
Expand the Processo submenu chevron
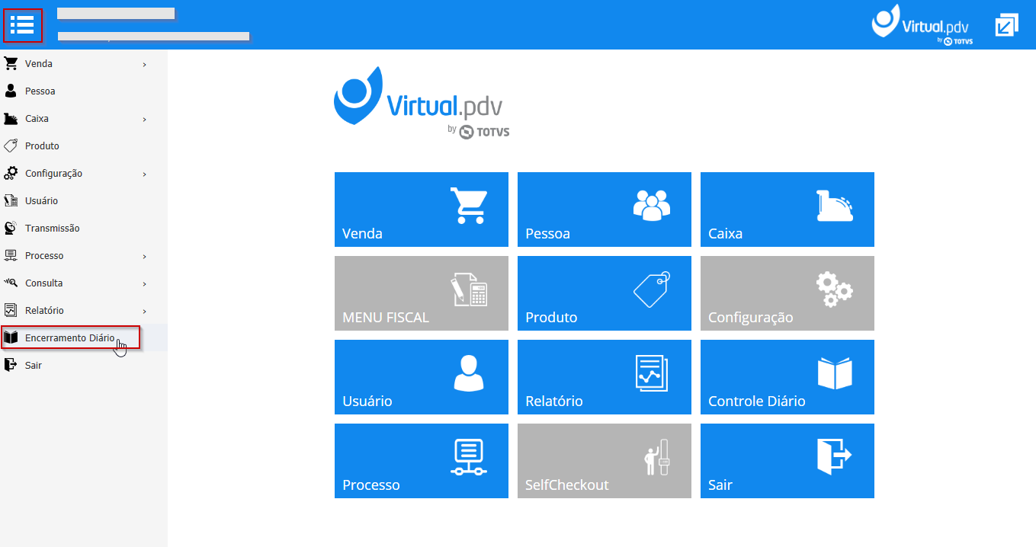(144, 257)
